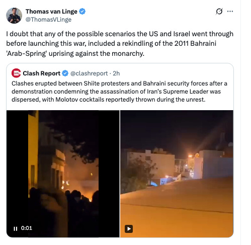Click the 0:01 video time indicator
This screenshot has height=245, width=251.
27,228
